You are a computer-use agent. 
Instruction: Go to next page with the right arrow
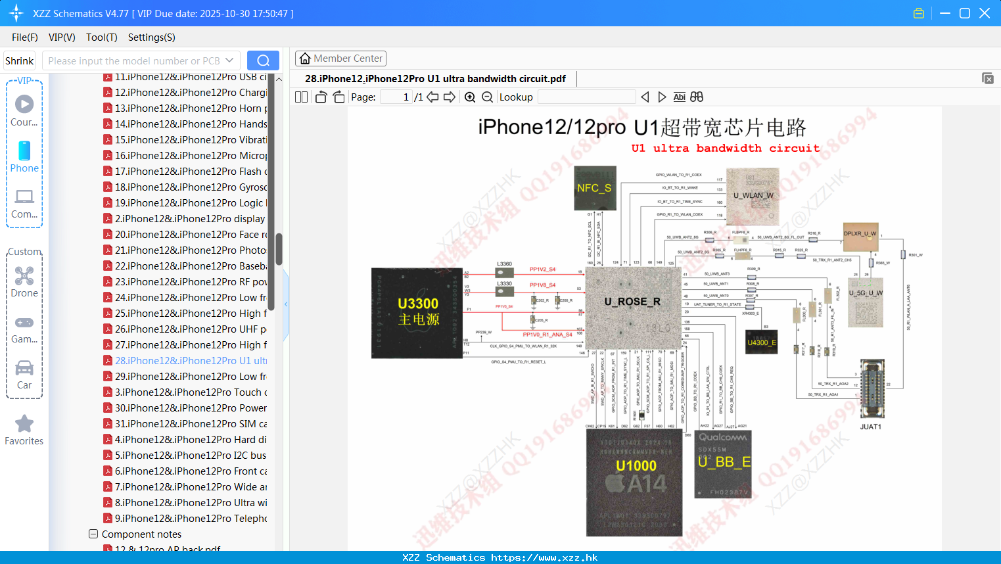(x=450, y=97)
